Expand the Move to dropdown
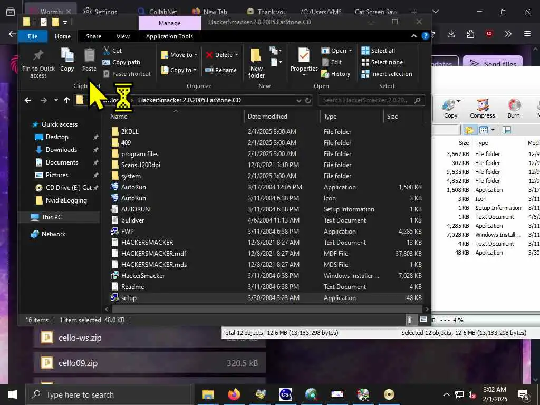 [196, 55]
